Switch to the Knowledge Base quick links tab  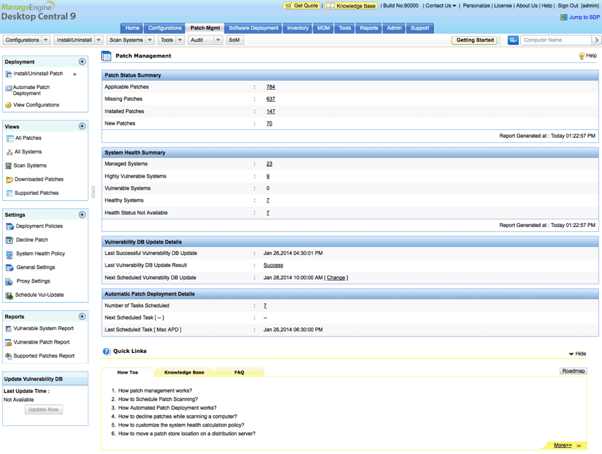[184, 372]
